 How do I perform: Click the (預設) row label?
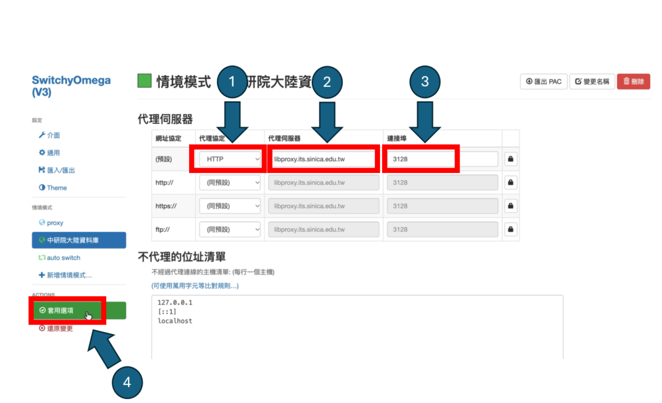pos(164,159)
